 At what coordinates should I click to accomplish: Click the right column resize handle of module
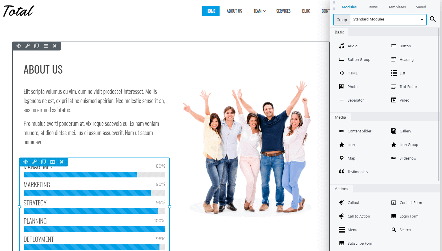click(170, 207)
